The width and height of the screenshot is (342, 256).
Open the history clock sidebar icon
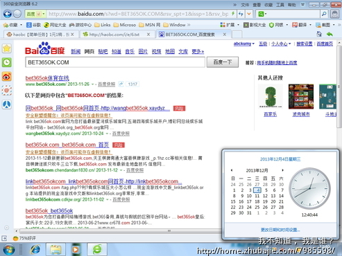click(7, 62)
